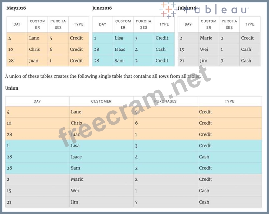Select the May2016 table heading

point(16,8)
